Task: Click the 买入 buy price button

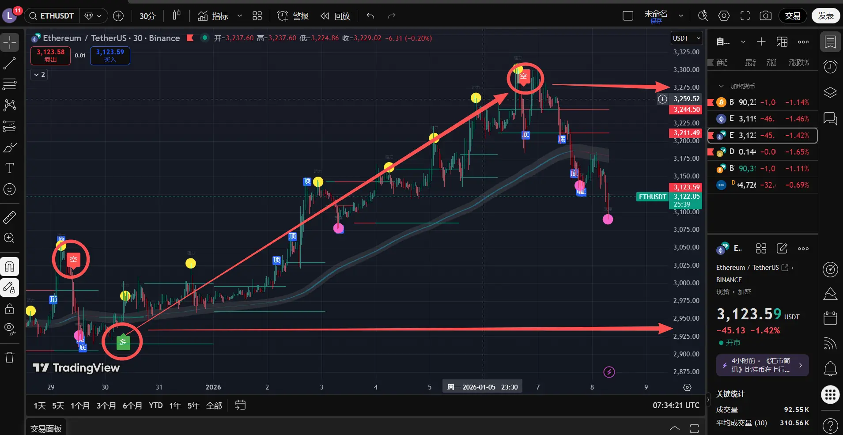Action: 110,56
